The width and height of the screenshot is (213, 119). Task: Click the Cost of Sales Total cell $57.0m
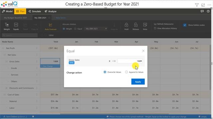50,95
